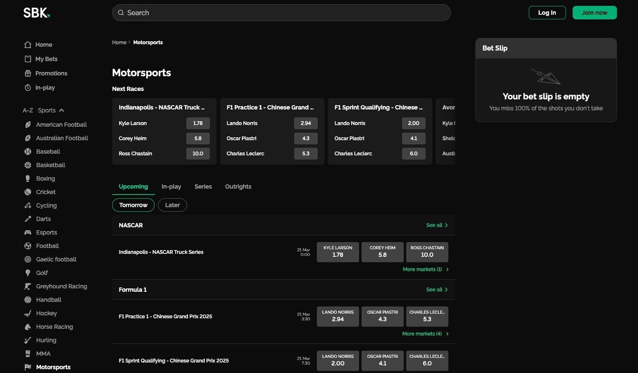Expand More markets (4) for F1 Practice 1
Image resolution: width=638 pixels, height=373 pixels.
[x=425, y=334]
